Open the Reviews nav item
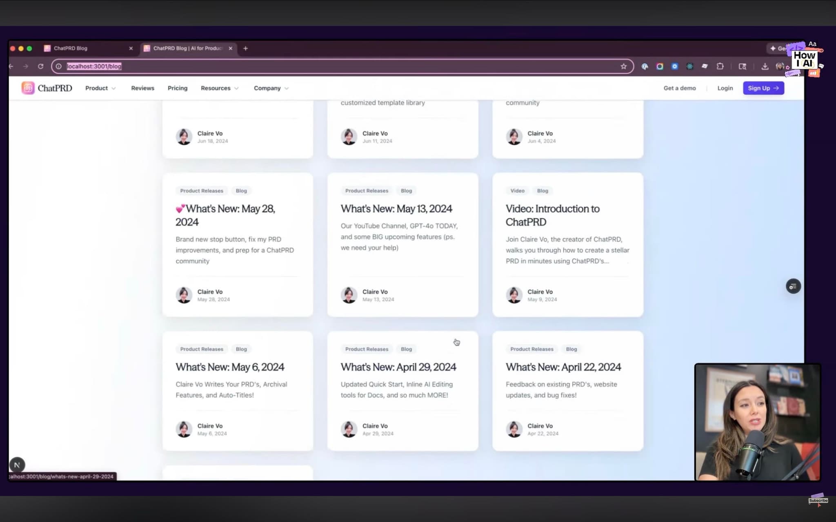The image size is (836, 522). [142, 88]
